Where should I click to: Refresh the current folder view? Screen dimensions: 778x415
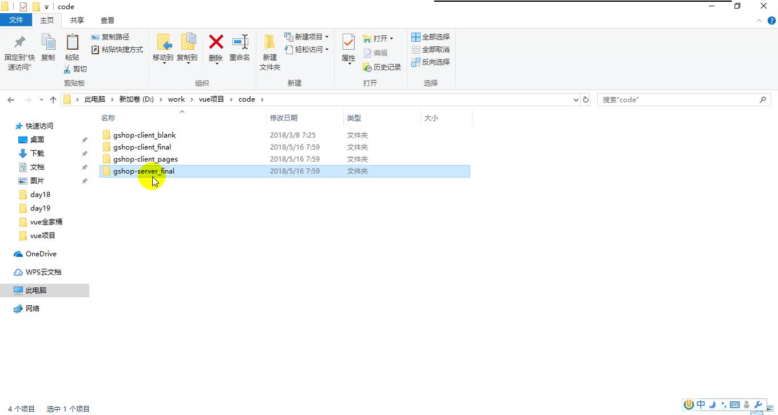click(585, 99)
